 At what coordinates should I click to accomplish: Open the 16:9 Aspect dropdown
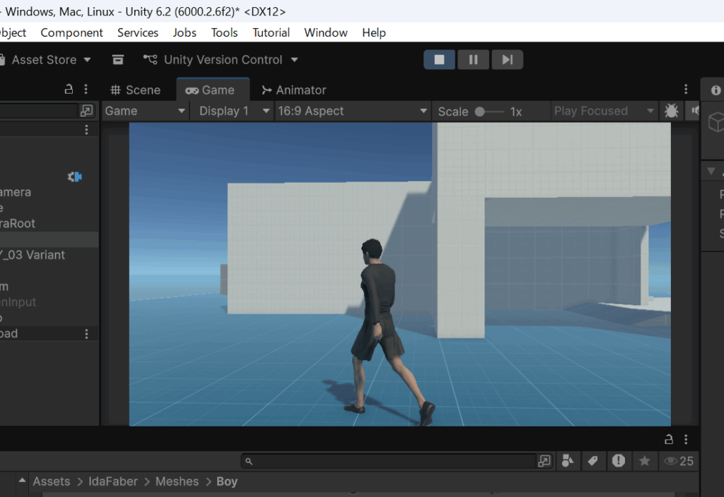[352, 111]
